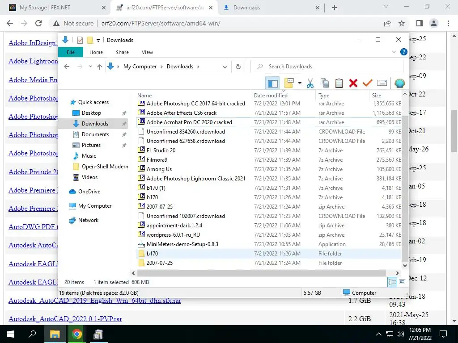This screenshot has height=343, width=458.
Task: Select Pictures in the navigation pane
Action: pyautogui.click(x=91, y=145)
